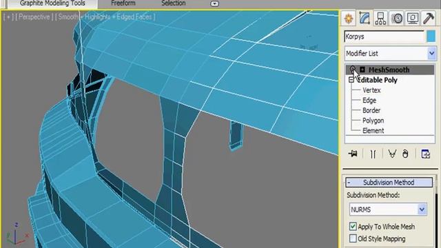Switch to the Selection ribbon tab
441x248 pixels.
point(173,3)
